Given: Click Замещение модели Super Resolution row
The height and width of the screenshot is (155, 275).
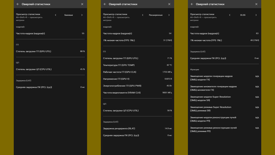Looking at the screenshot, I should pos(224,99).
